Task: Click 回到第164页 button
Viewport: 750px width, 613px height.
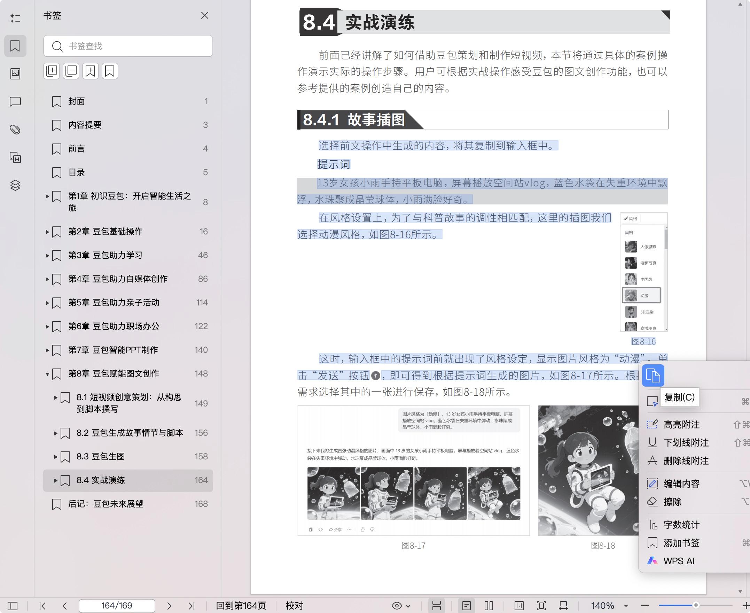Action: pos(241,606)
